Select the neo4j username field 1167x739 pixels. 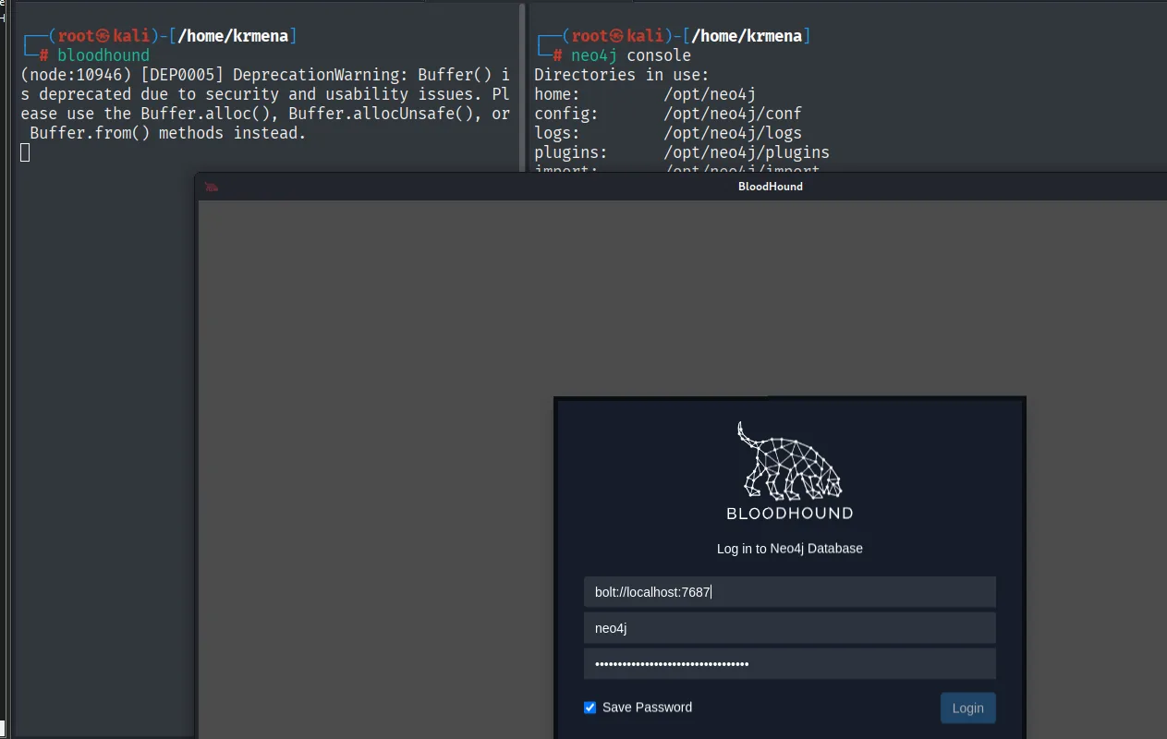[x=789, y=628]
